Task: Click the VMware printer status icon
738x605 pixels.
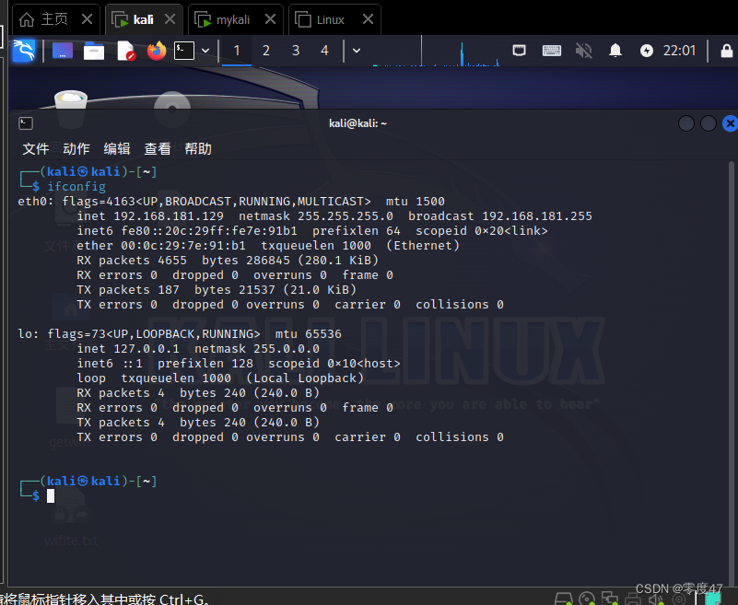Action: point(633,599)
